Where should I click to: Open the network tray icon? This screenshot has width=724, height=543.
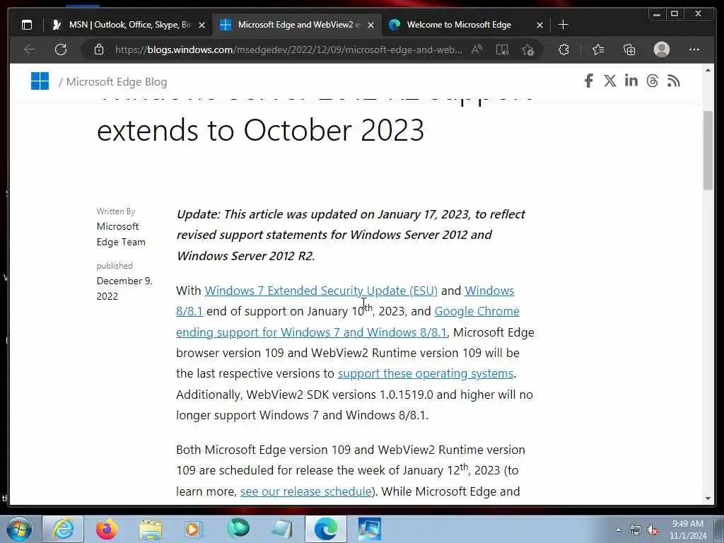[636, 530]
